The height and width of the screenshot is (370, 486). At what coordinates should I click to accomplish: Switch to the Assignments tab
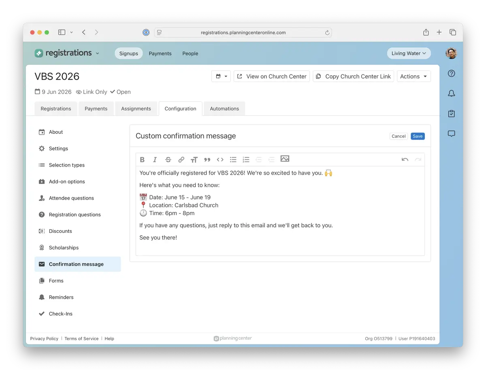(x=136, y=108)
